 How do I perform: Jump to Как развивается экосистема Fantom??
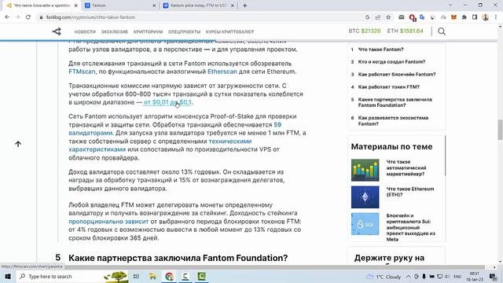click(393, 120)
